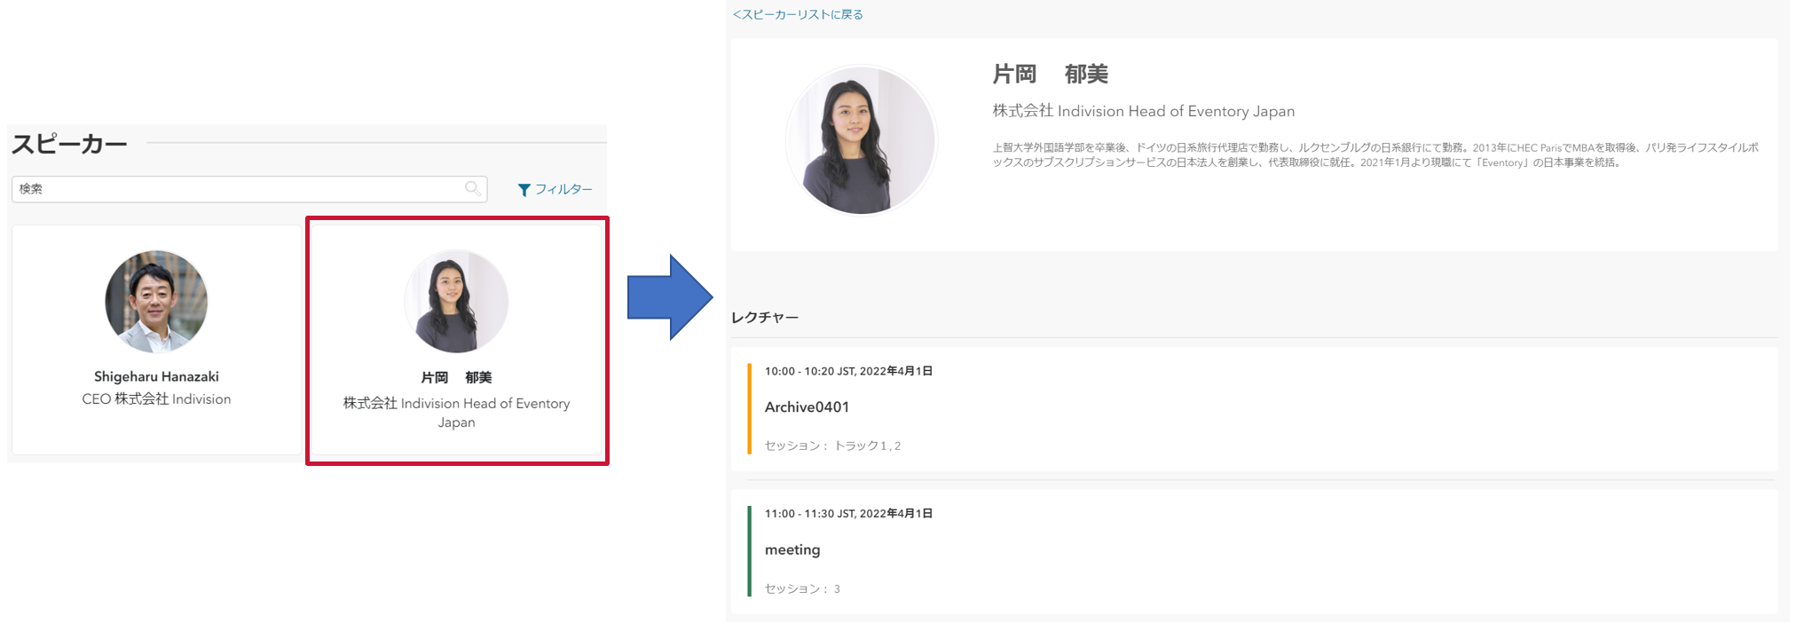Open the Shigeharu Hanazaki speaker name
The image size is (1796, 639).
pos(156,376)
